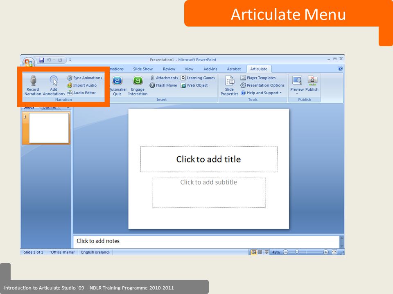Open the Attachments option

(164, 78)
